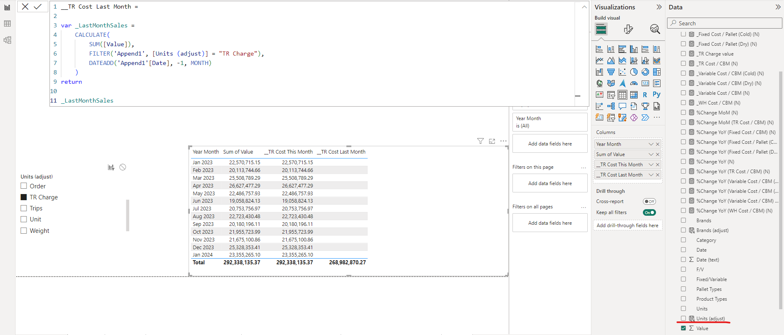Image resolution: width=784 pixels, height=335 pixels.
Task: Collapse the formula bar with up chevron
Action: 584,7
